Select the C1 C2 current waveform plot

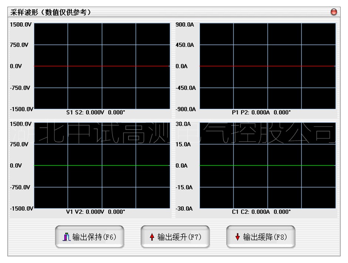[267, 165]
